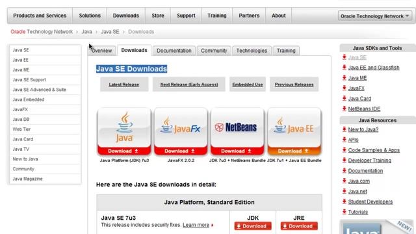Screen dimensions: 416x234
Task: Switch to the Overview tab
Action: [102, 51]
